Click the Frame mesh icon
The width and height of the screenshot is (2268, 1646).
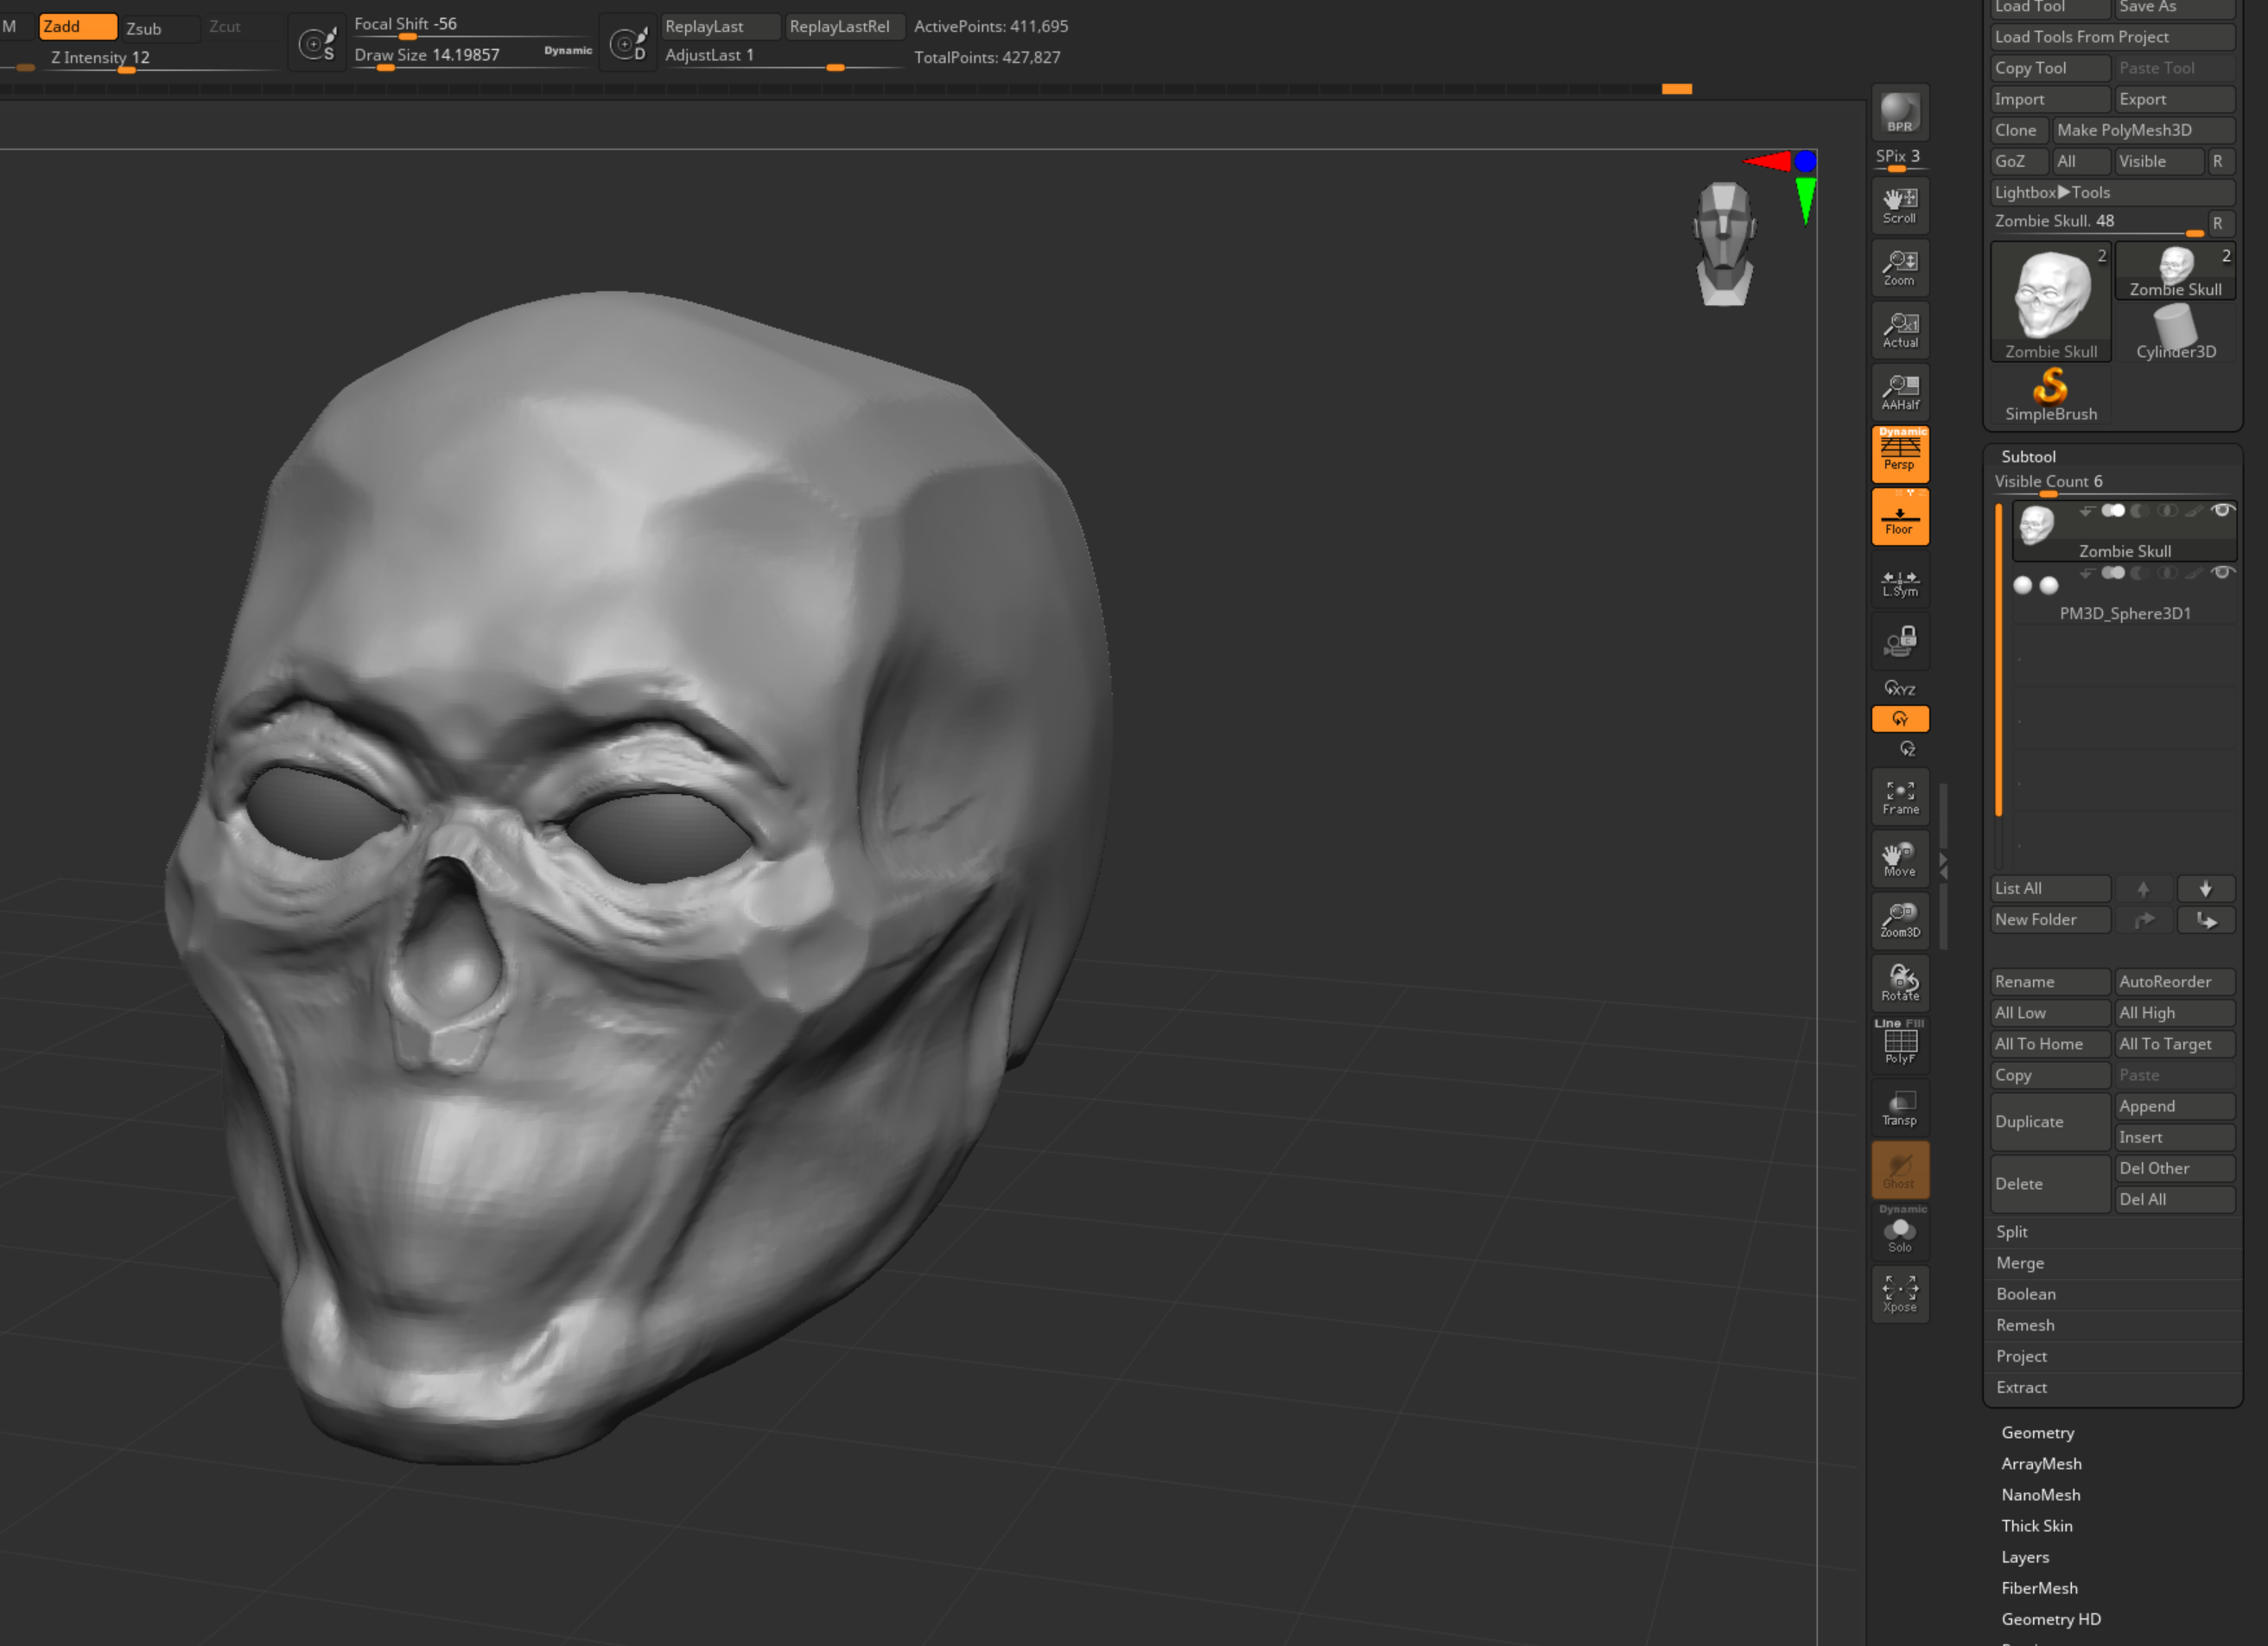tap(1899, 797)
